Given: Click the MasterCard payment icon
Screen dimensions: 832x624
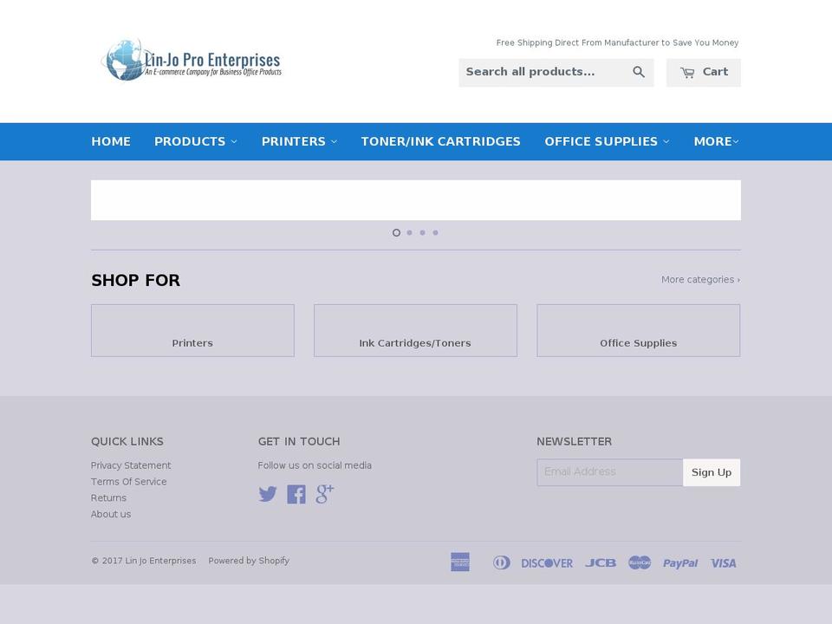Looking at the screenshot, I should click(640, 562).
